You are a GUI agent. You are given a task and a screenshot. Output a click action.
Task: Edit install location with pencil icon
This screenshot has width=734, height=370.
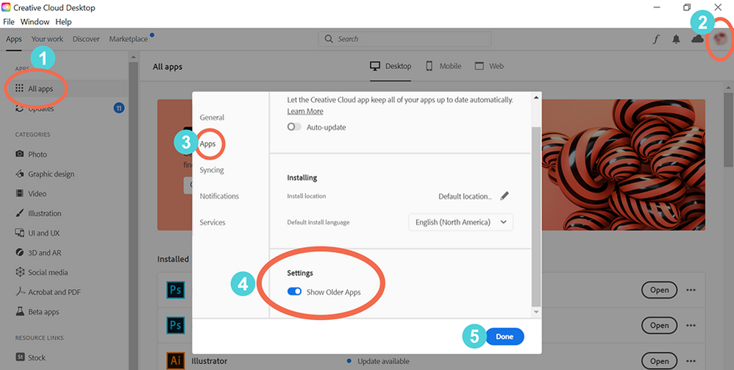[x=504, y=196]
